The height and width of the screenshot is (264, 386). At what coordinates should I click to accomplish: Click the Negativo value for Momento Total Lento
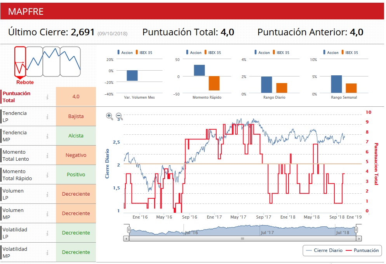pos(76,155)
